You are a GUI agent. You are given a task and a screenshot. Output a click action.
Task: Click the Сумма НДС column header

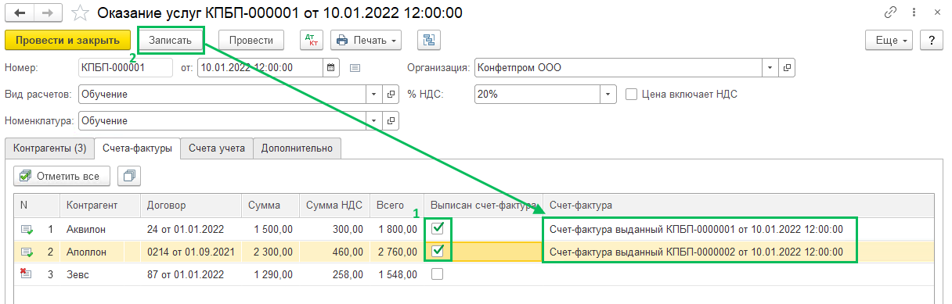coord(334,205)
